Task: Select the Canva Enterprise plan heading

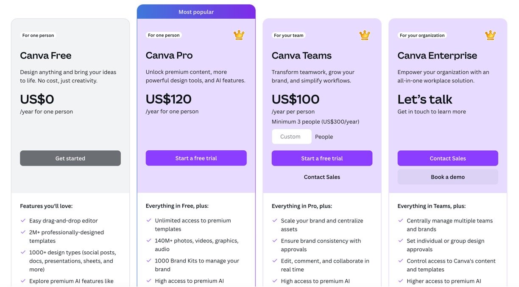Action: (437, 56)
